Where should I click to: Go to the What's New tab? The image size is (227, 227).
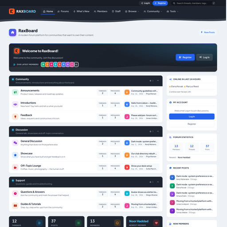pyautogui.click(x=82, y=12)
